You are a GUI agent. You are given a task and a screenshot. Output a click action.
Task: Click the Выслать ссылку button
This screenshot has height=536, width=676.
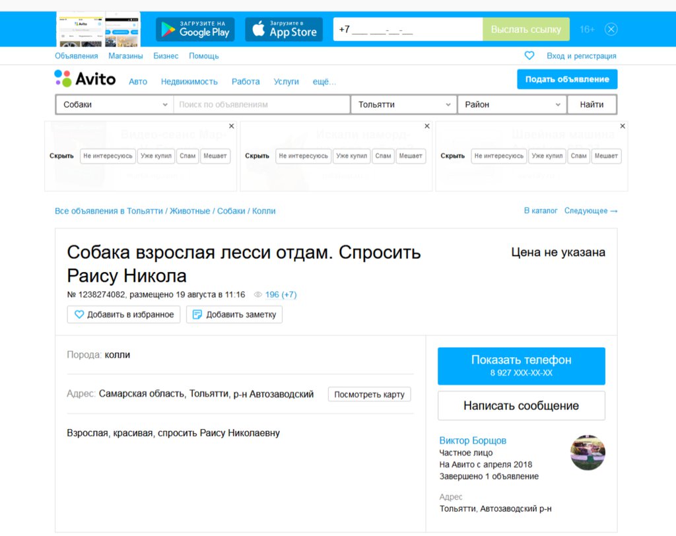526,29
